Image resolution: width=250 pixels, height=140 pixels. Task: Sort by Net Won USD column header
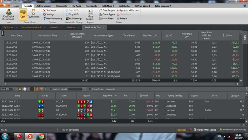150,35
